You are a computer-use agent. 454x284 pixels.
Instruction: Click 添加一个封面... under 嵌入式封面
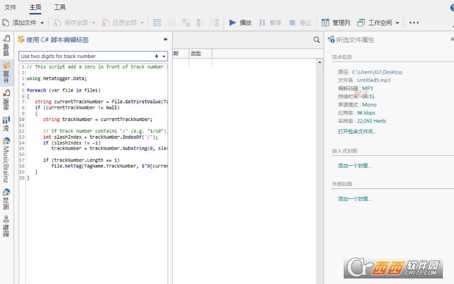[x=355, y=166]
